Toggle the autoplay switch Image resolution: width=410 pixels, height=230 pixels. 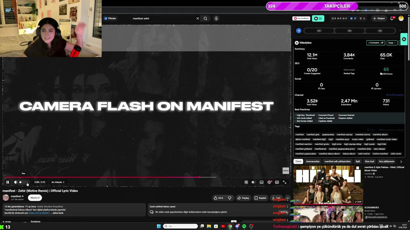(253, 182)
